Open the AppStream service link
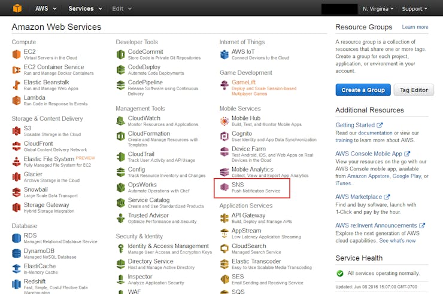 tap(246, 231)
